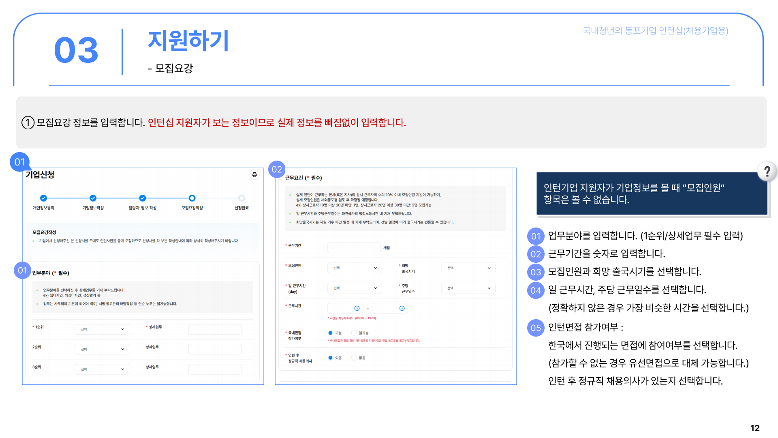This screenshot has width=778, height=438.
Task: Select 없음 for 정규직 채용의사
Action: [354, 358]
